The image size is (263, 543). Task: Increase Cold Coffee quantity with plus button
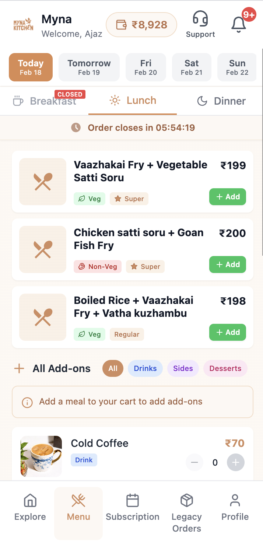coord(235,462)
